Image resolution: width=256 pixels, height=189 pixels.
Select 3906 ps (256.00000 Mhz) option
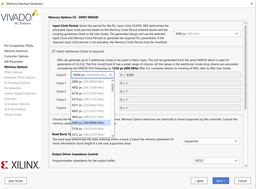[x=91, y=81]
